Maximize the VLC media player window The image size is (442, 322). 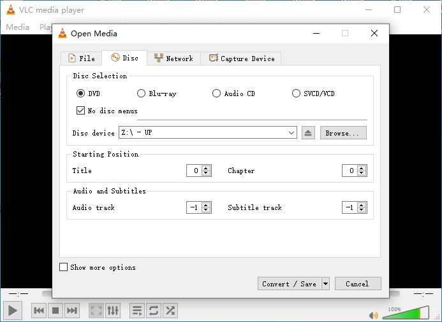[397, 10]
